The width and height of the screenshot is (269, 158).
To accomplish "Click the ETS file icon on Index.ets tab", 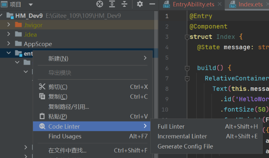I will click(x=232, y=4).
